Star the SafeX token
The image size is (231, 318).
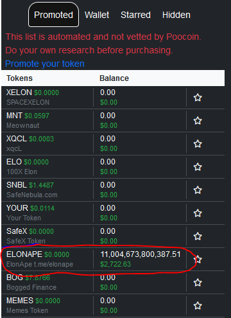[x=198, y=236]
